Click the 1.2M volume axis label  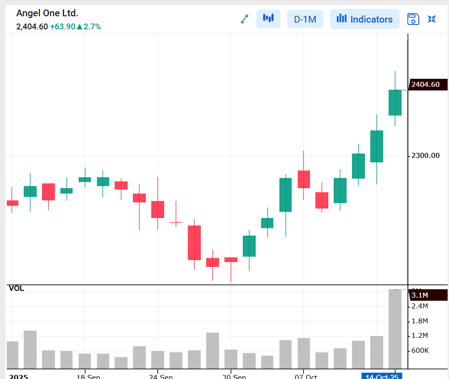point(420,336)
